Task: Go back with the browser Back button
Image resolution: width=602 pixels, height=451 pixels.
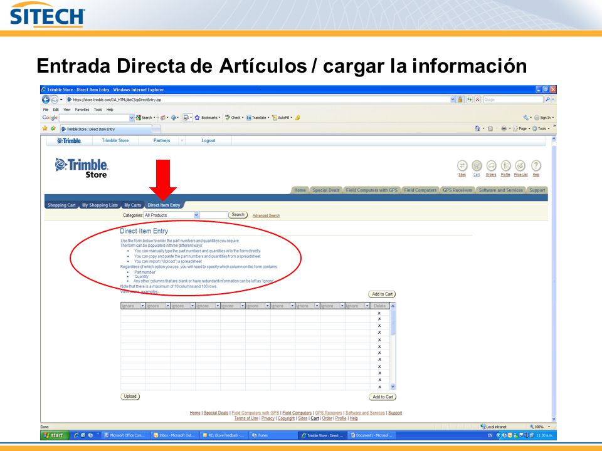Action: pos(46,100)
